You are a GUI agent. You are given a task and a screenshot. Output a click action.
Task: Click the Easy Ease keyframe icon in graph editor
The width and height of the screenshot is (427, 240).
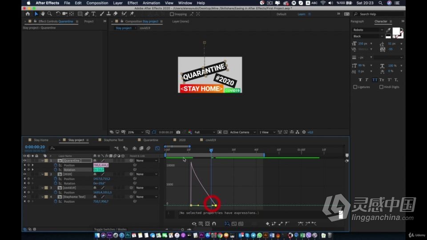click(300, 224)
